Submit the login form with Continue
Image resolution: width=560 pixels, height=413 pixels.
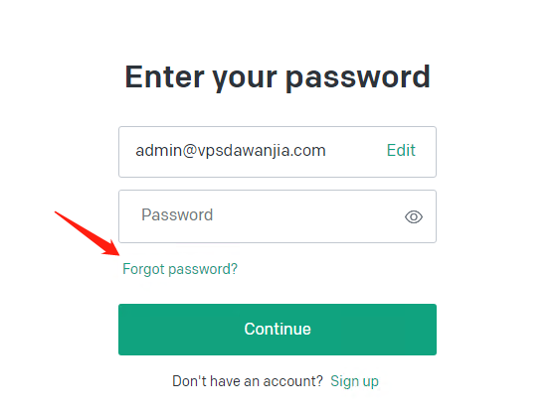click(278, 330)
